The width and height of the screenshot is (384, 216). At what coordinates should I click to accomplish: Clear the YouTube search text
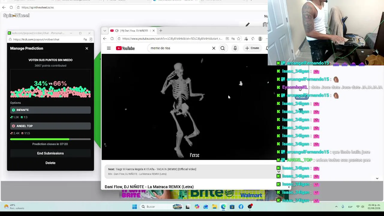[214, 48]
